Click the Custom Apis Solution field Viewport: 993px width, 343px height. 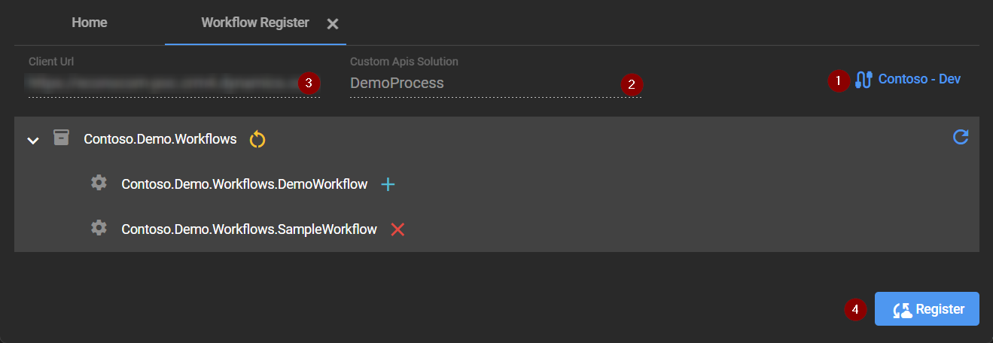482,83
